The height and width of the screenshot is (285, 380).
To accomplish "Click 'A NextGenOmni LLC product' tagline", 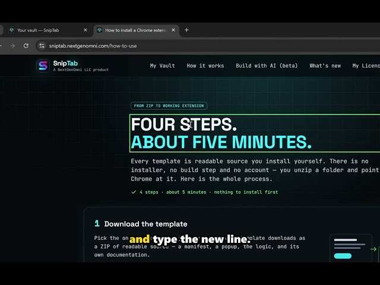I will point(81,70).
